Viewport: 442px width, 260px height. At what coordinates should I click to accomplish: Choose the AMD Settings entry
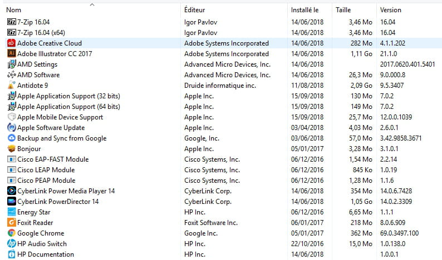pos(223,64)
